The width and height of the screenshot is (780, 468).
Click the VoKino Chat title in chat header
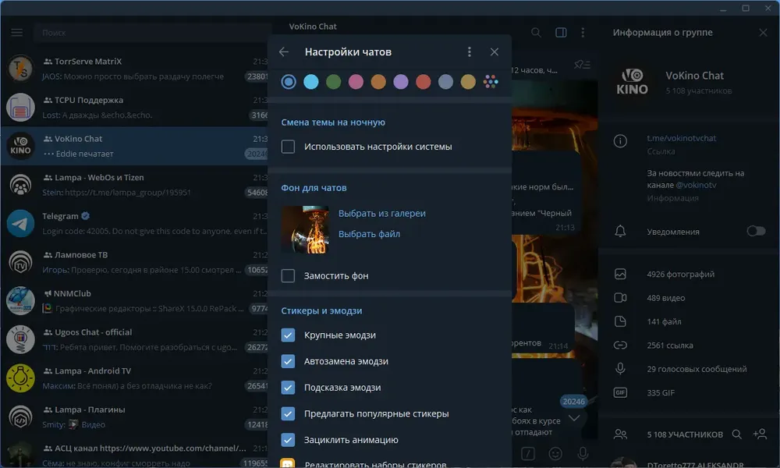(313, 27)
